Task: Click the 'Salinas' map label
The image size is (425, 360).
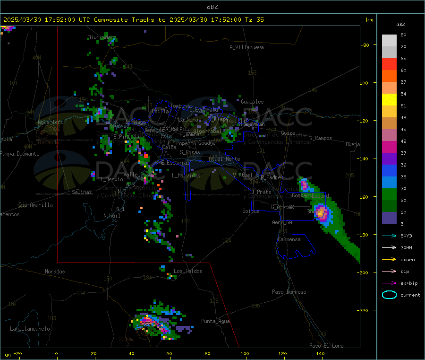Action: (x=82, y=192)
